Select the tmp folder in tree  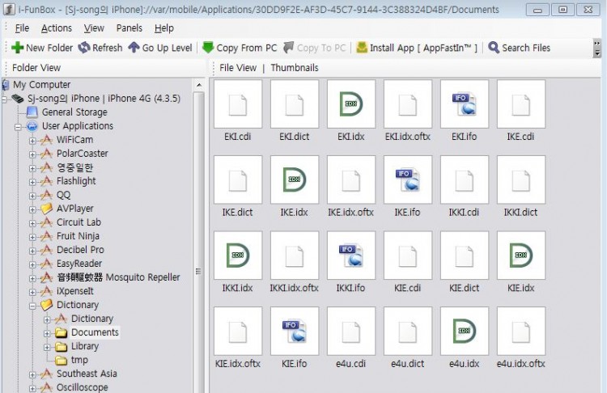coord(79,360)
